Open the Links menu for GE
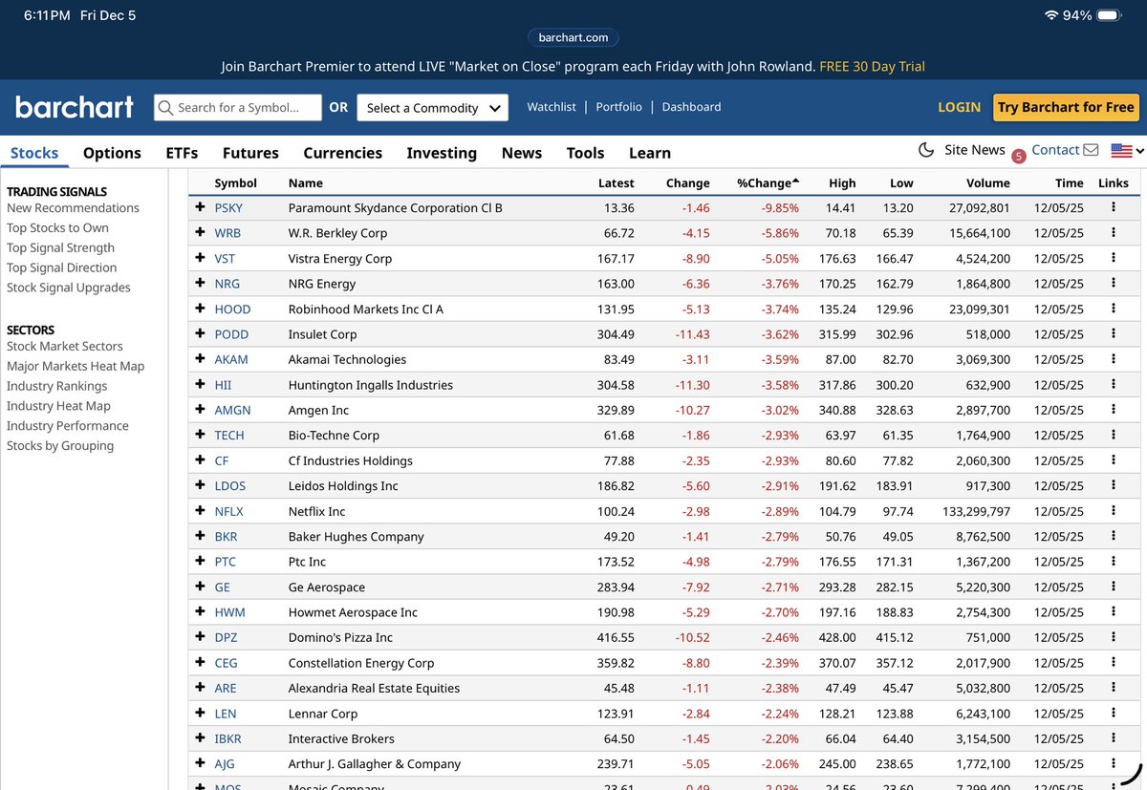Image resolution: width=1147 pixels, height=790 pixels. [1114, 587]
